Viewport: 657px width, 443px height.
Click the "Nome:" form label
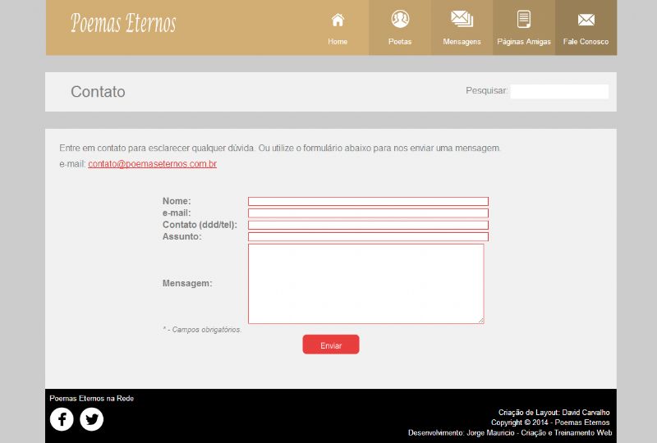click(x=177, y=201)
